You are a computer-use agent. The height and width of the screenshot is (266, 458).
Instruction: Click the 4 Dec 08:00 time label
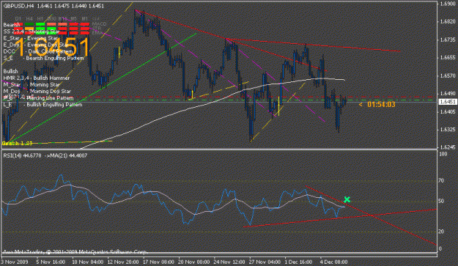[x=334, y=262]
